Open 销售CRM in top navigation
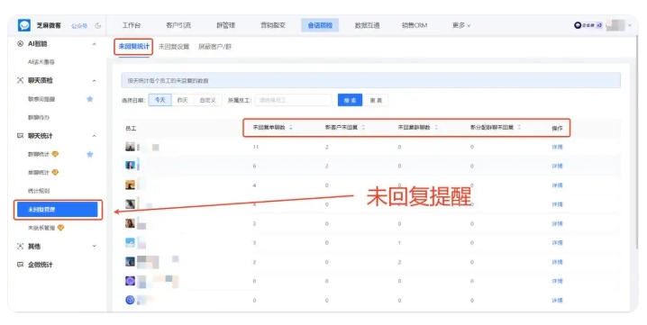This screenshot has height=325, width=647. pyautogui.click(x=415, y=25)
